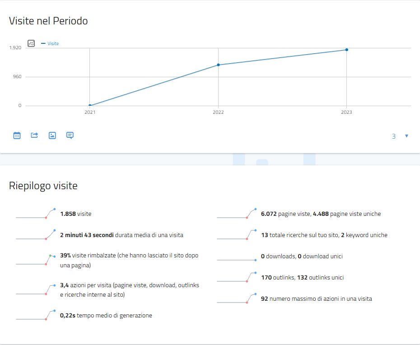Image resolution: width=420 pixels, height=345 pixels.
Task: Click sparkline for tempo medio di generazione
Action: click(x=36, y=315)
